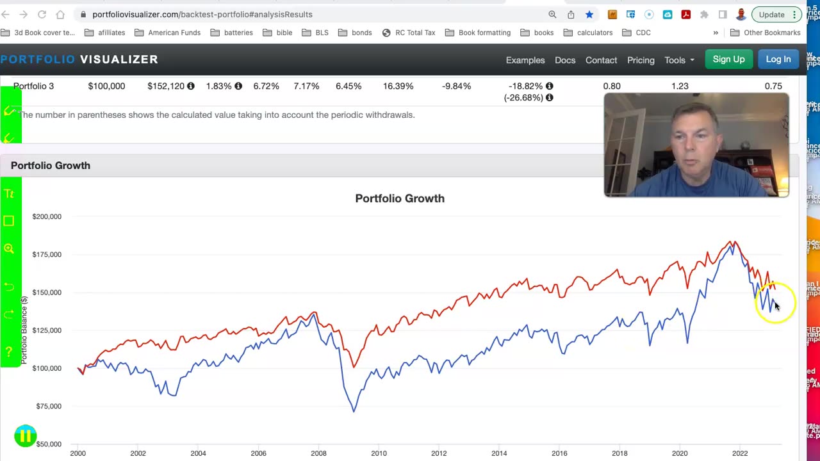Screen dimensions: 820x461
Task: Open the Examples navigation item
Action: (525, 60)
